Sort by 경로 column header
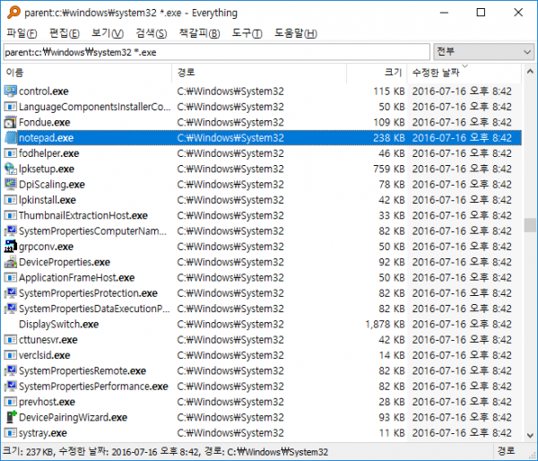The height and width of the screenshot is (461, 538). click(x=259, y=73)
